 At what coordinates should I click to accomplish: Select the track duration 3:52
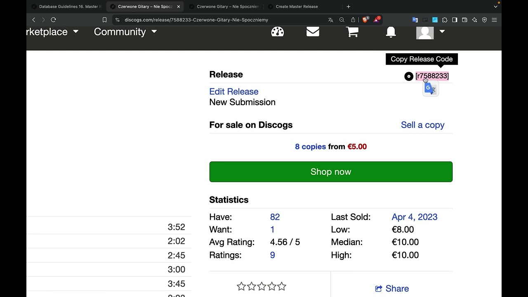point(176,227)
